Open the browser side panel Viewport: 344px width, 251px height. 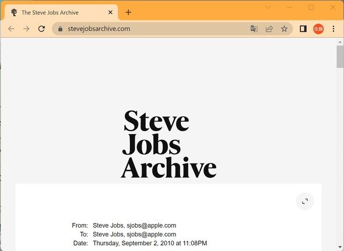(x=303, y=29)
